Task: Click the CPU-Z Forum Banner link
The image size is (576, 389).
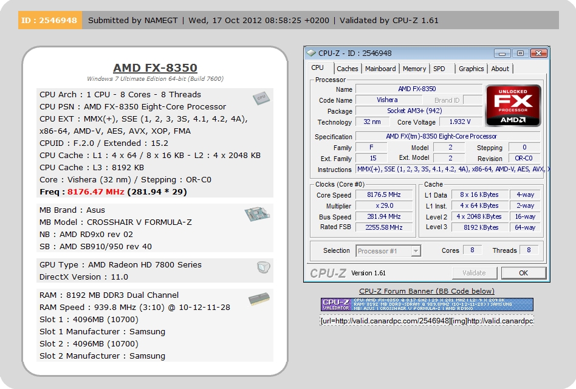Action: (427, 291)
